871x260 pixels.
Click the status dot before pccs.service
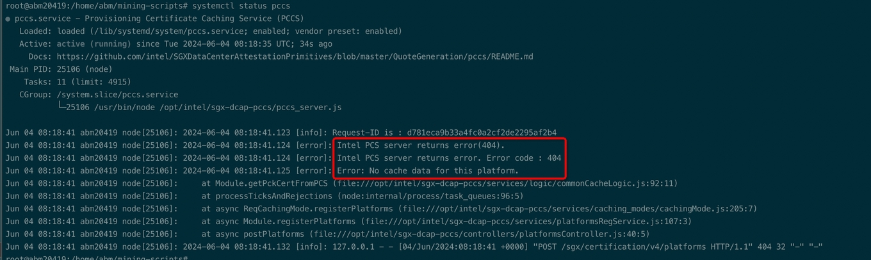tap(8, 19)
